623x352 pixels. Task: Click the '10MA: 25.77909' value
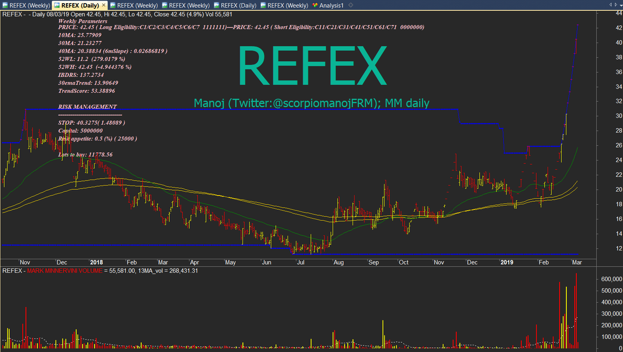80,36
